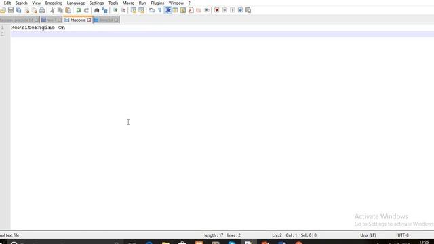Image resolution: width=434 pixels, height=244 pixels.
Task: Click the Unix (LF) line ending indicator
Action: pos(368,235)
